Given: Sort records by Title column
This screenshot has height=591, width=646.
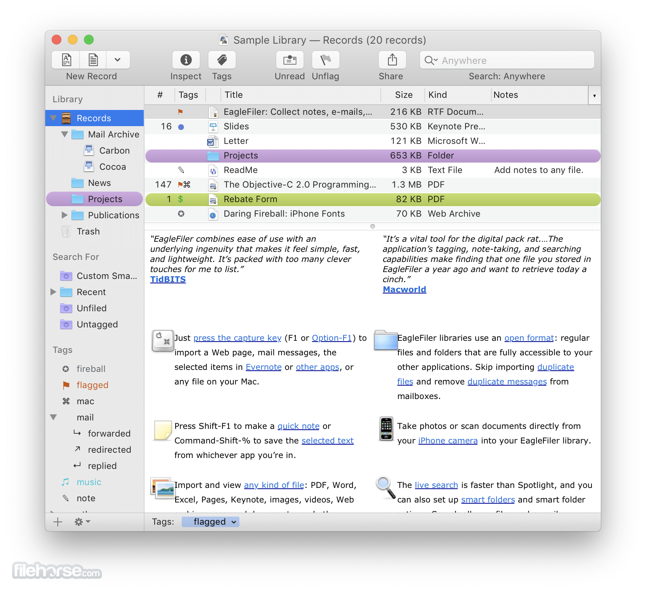Looking at the screenshot, I should pos(301,95).
